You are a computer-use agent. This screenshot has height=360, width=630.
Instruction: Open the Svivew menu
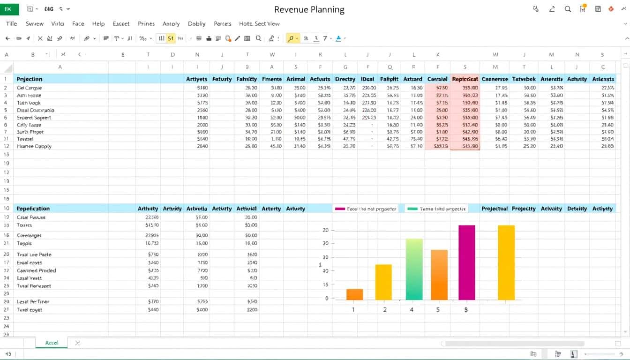pos(35,23)
